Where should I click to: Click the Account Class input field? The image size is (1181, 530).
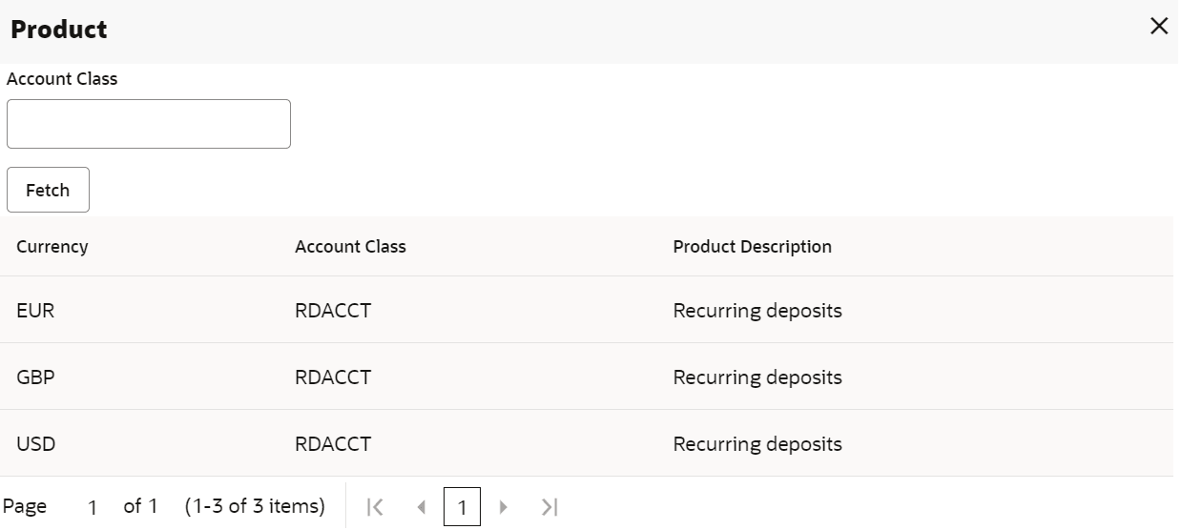point(149,124)
